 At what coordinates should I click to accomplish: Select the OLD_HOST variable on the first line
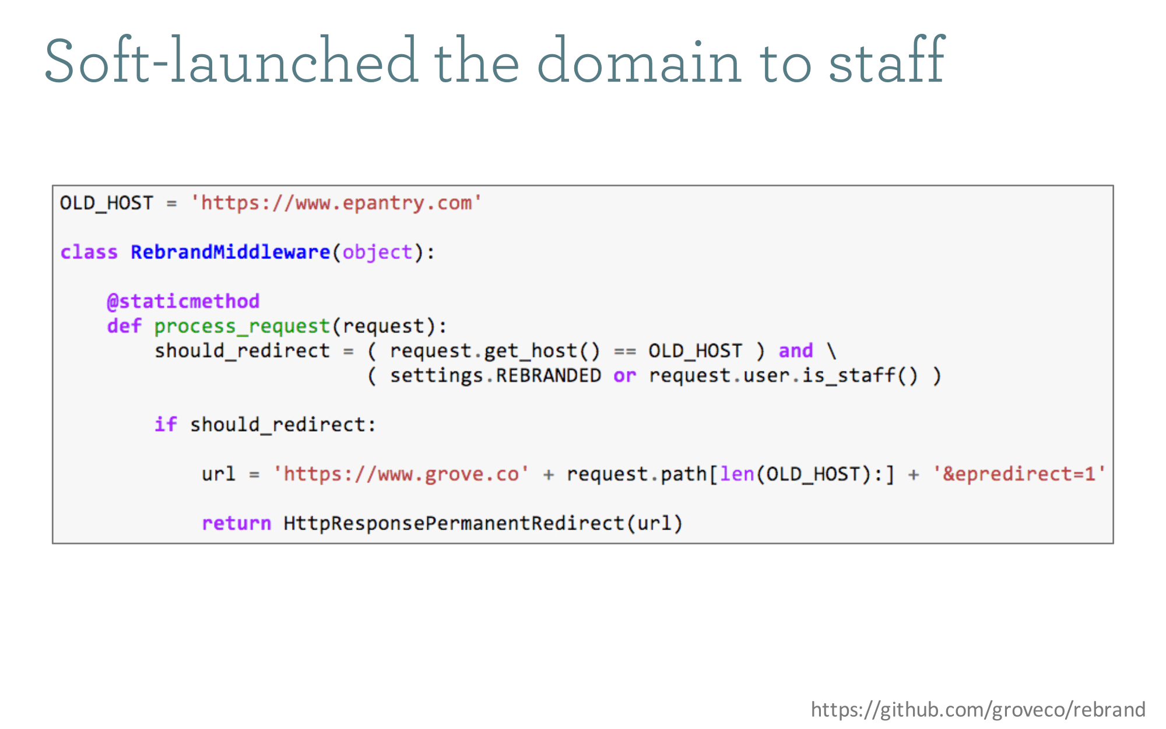point(107,203)
